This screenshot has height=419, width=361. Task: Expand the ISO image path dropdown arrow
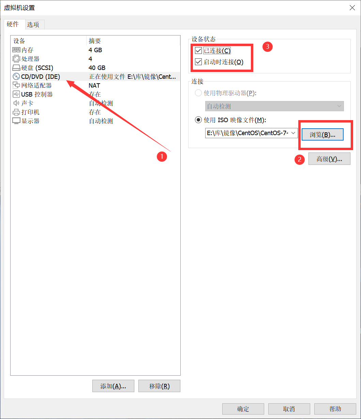(x=294, y=133)
